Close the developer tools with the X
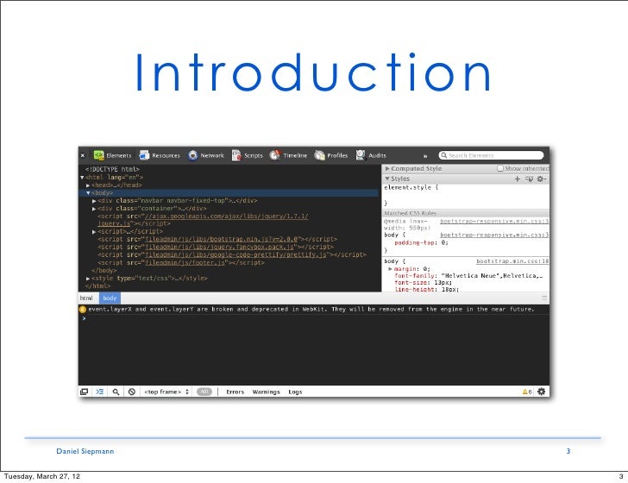The image size is (628, 483). pyautogui.click(x=83, y=156)
